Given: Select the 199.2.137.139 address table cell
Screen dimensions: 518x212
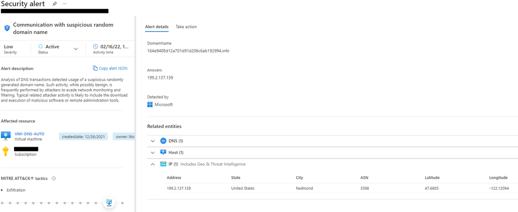Looking at the screenshot, I should coord(179,189).
